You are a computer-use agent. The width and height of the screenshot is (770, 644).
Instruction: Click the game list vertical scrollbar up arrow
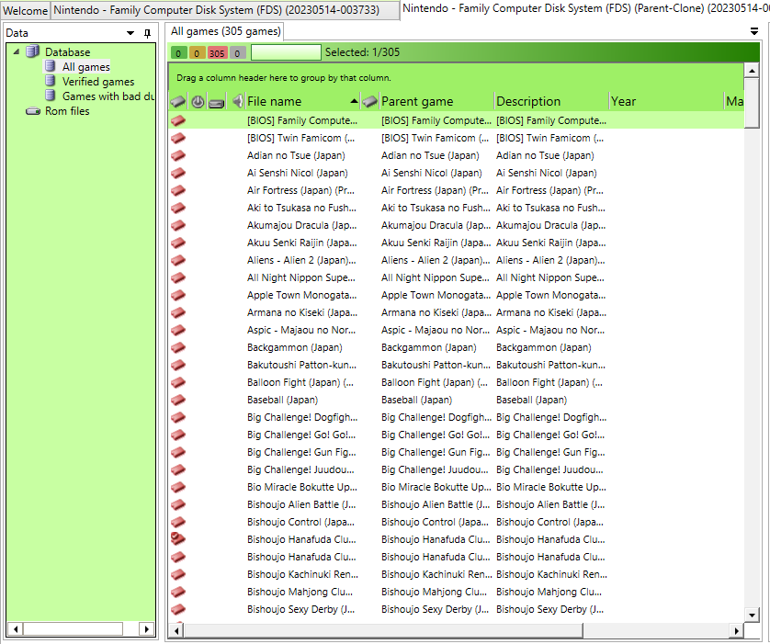(x=752, y=71)
